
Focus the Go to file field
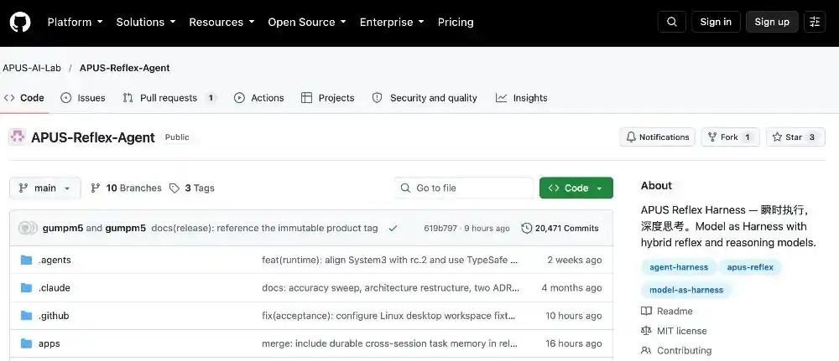[464, 188]
